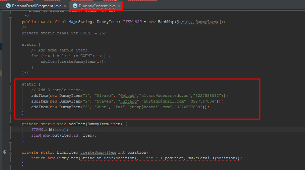Click fold end marker below ITEM_MAP.put line
The image size is (305, 170).
[x=11, y=141]
